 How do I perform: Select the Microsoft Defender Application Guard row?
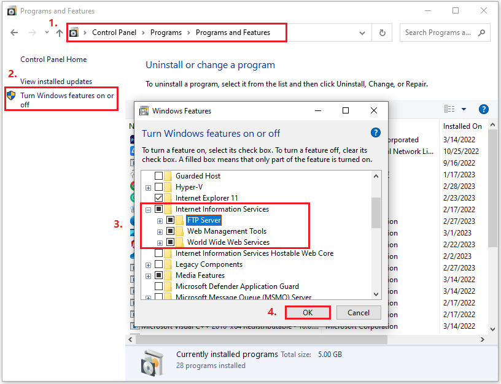238,286
